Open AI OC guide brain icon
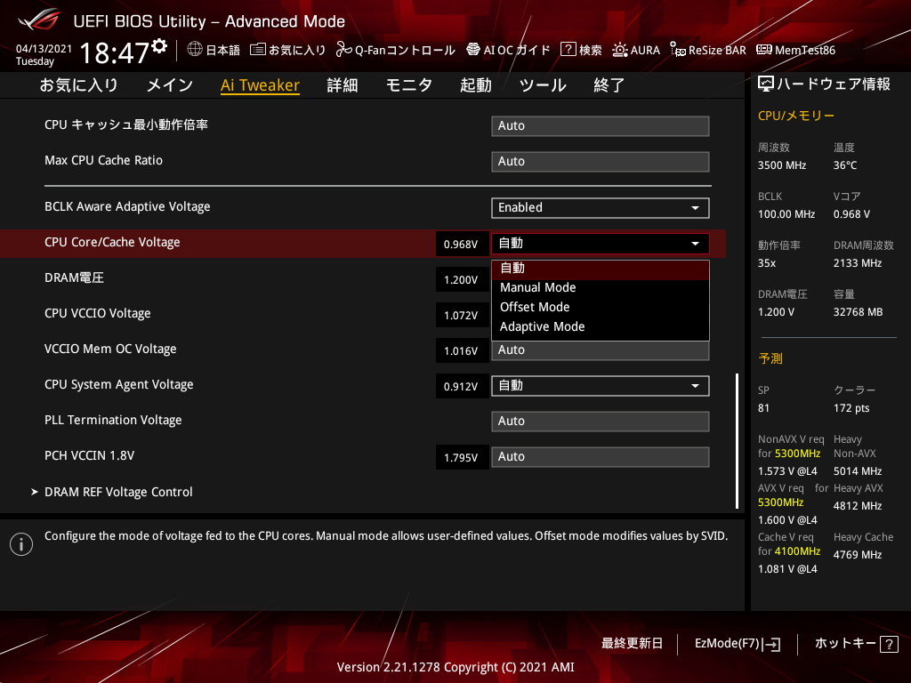 [473, 50]
